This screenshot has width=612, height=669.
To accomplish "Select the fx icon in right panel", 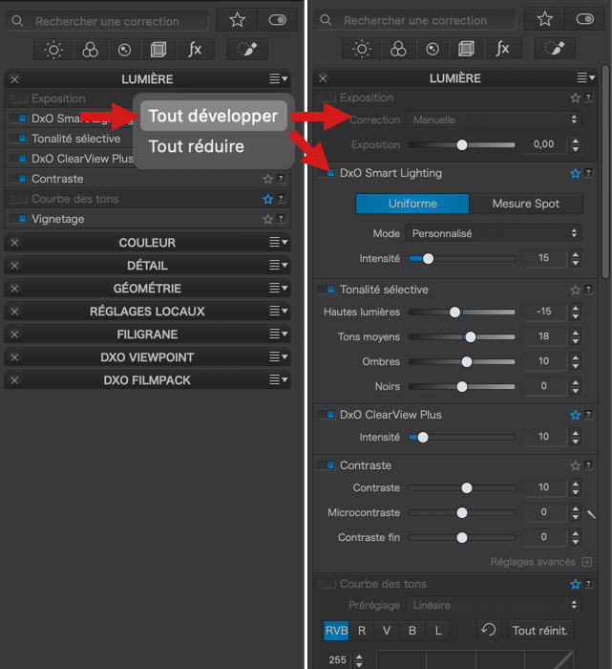I will pyautogui.click(x=503, y=49).
